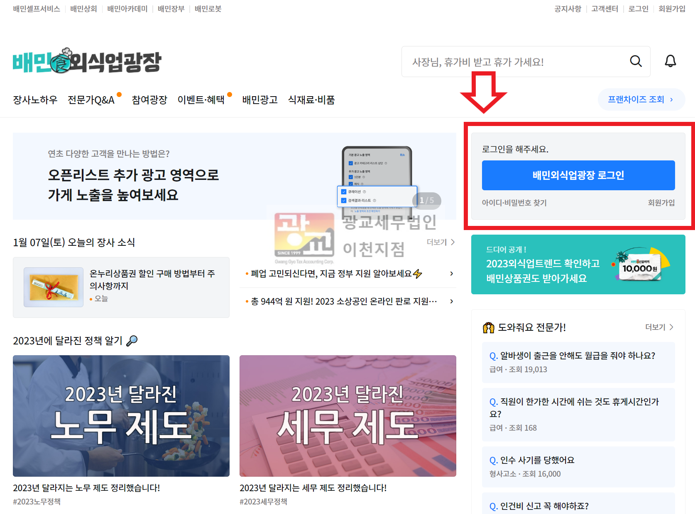Image resolution: width=695 pixels, height=514 pixels.
Task: Open 2023년 달라진 세무 제도 thumbnail
Action: click(x=348, y=416)
